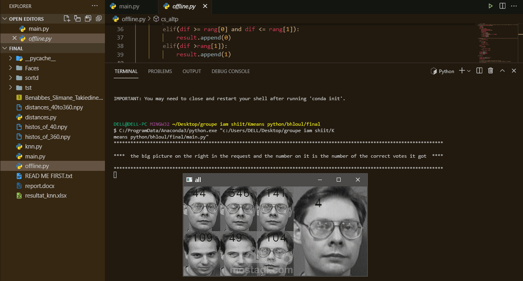Click the large request face image

coord(330,231)
